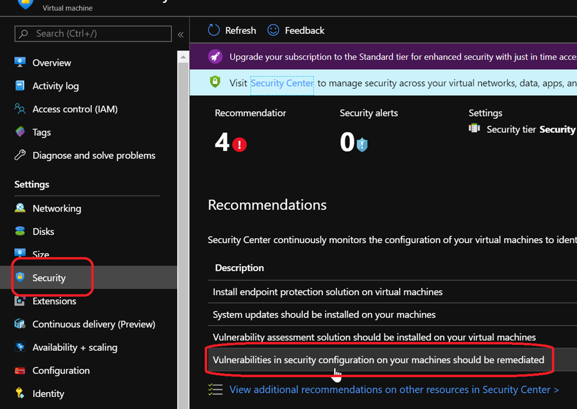Viewport: 577px width, 409px height.
Task: Open the Activity log page
Action: point(55,86)
